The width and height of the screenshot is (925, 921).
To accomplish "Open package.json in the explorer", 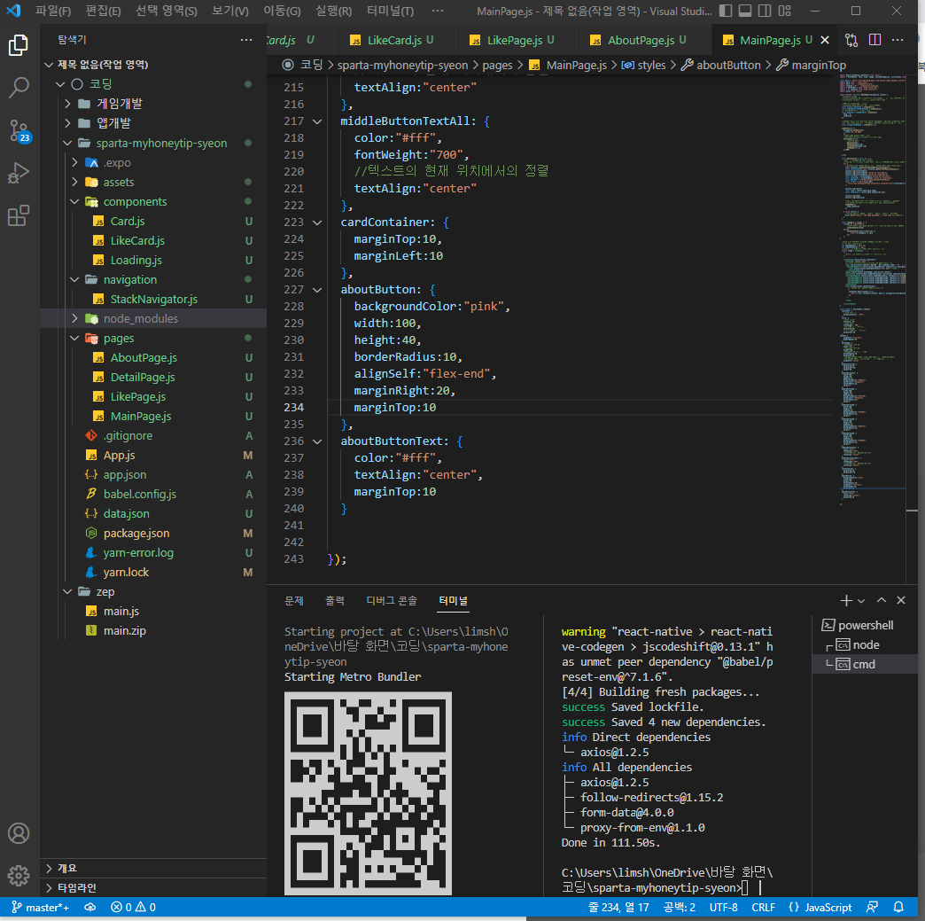I will [x=153, y=533].
